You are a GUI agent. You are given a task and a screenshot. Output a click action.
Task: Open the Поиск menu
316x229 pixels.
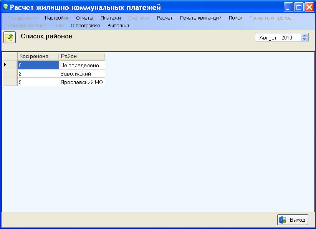(x=235, y=18)
